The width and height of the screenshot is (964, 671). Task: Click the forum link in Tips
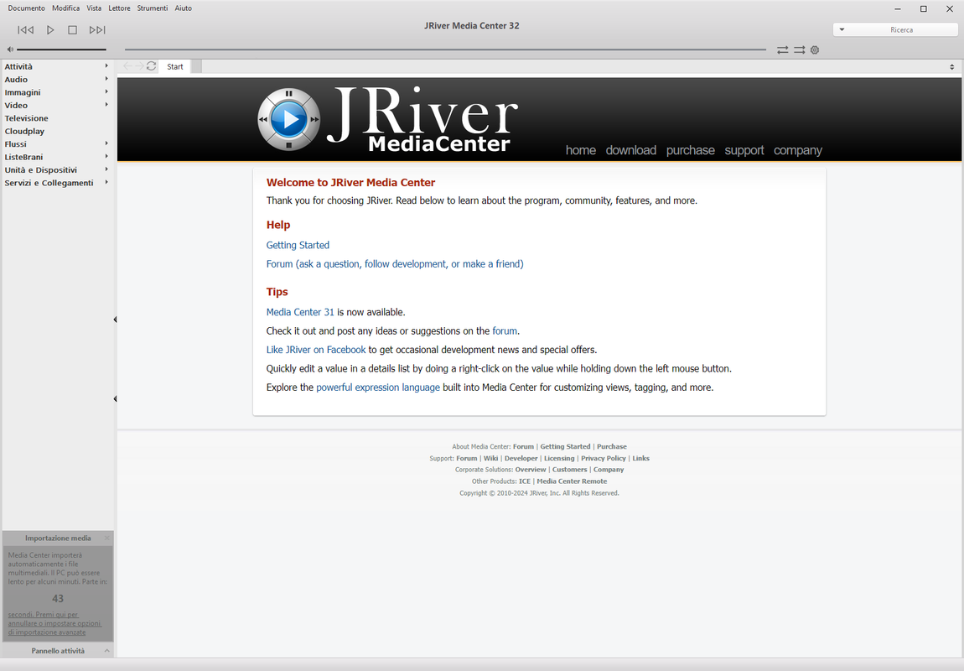pyautogui.click(x=505, y=331)
